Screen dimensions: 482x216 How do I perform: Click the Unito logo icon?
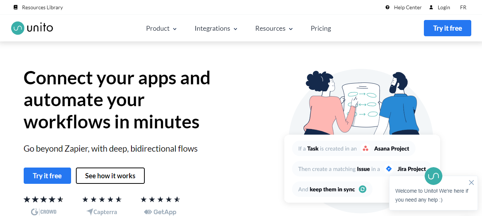pyautogui.click(x=17, y=28)
